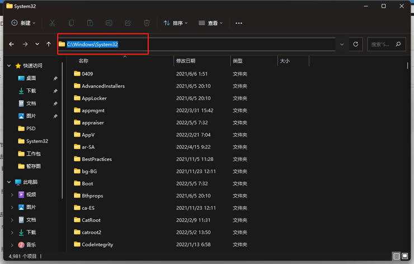Collapse the 此电脑 tree section
The image size is (414, 264).
[x=9, y=182]
